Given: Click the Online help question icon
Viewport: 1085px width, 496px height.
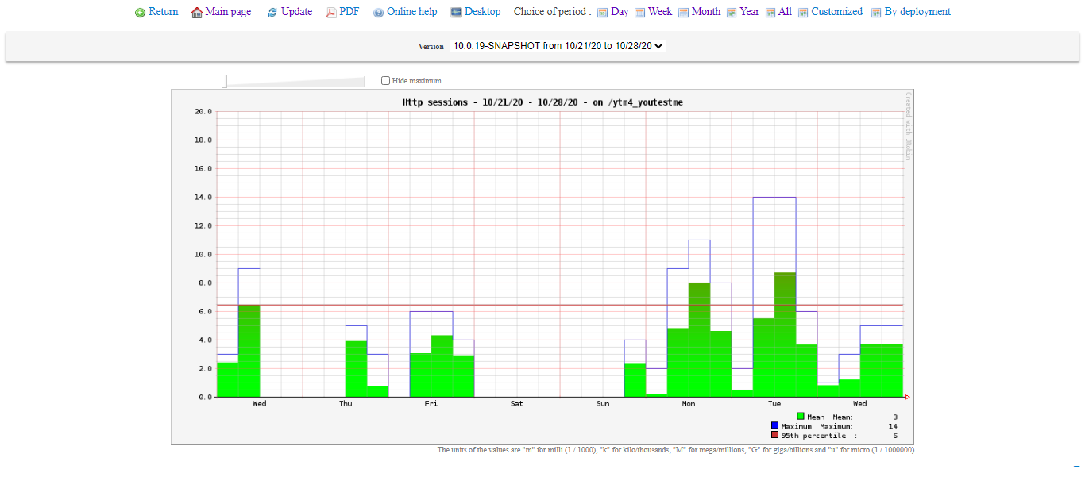Looking at the screenshot, I should coord(378,13).
